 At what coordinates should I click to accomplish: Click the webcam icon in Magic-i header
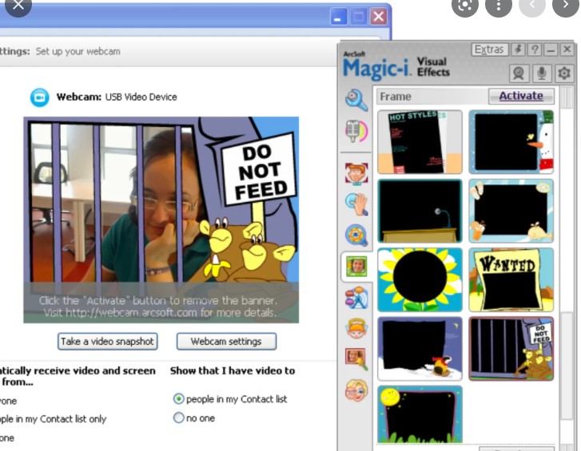tap(519, 73)
